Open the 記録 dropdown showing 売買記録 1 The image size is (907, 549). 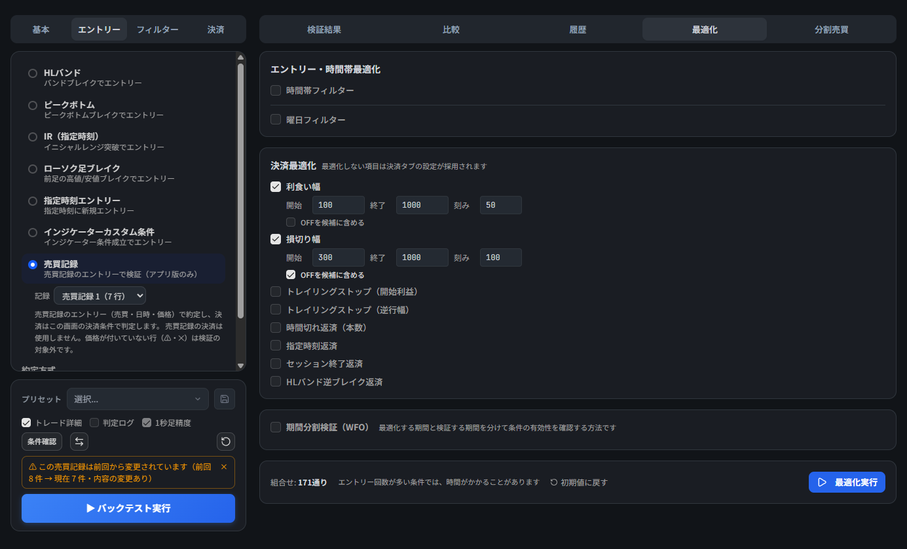100,296
